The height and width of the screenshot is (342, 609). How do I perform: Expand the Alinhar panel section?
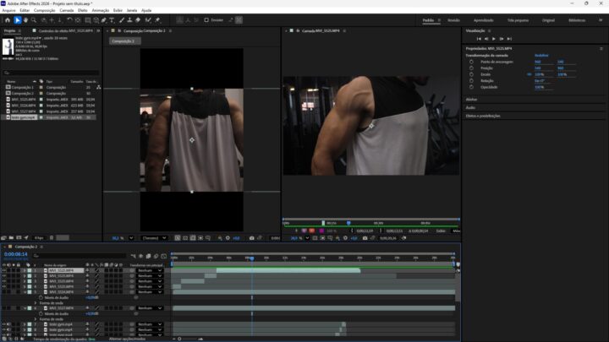tap(471, 99)
